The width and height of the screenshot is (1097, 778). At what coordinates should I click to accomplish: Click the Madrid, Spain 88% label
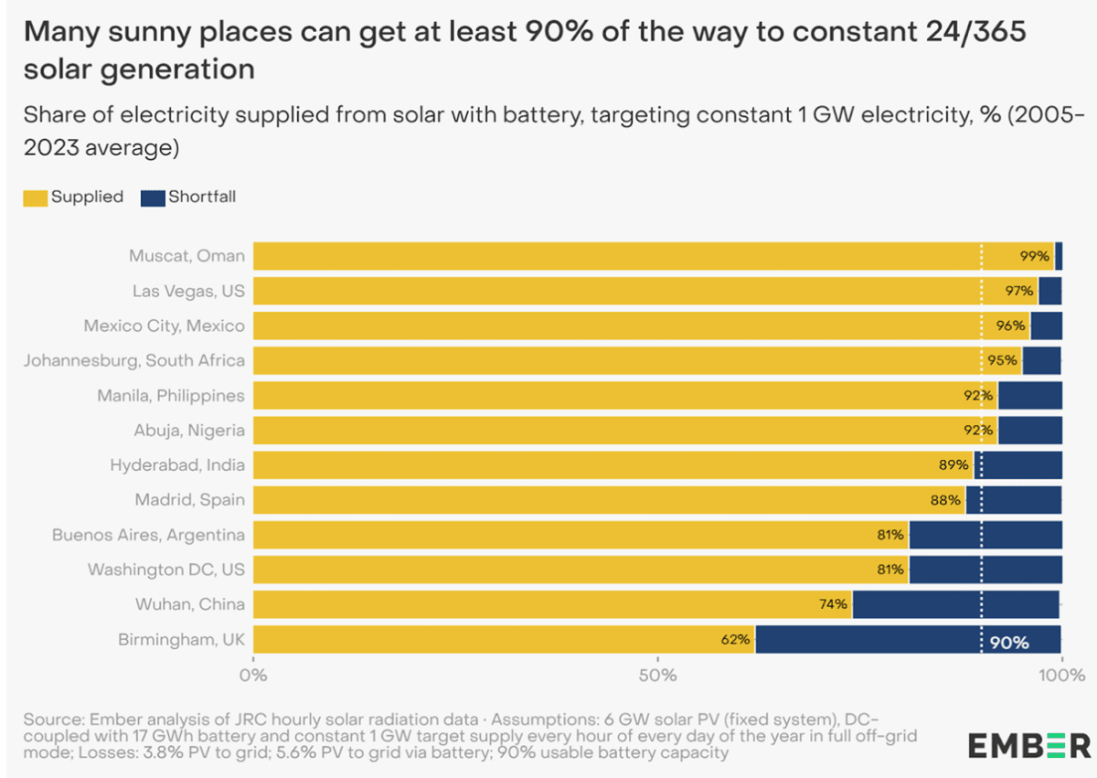point(947,500)
